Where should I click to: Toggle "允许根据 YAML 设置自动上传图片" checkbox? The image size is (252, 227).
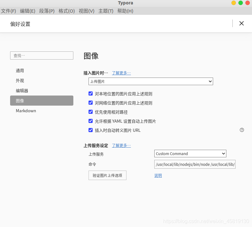click(x=91, y=121)
